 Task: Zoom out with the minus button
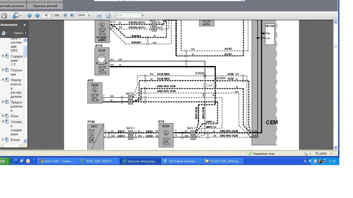65,15
